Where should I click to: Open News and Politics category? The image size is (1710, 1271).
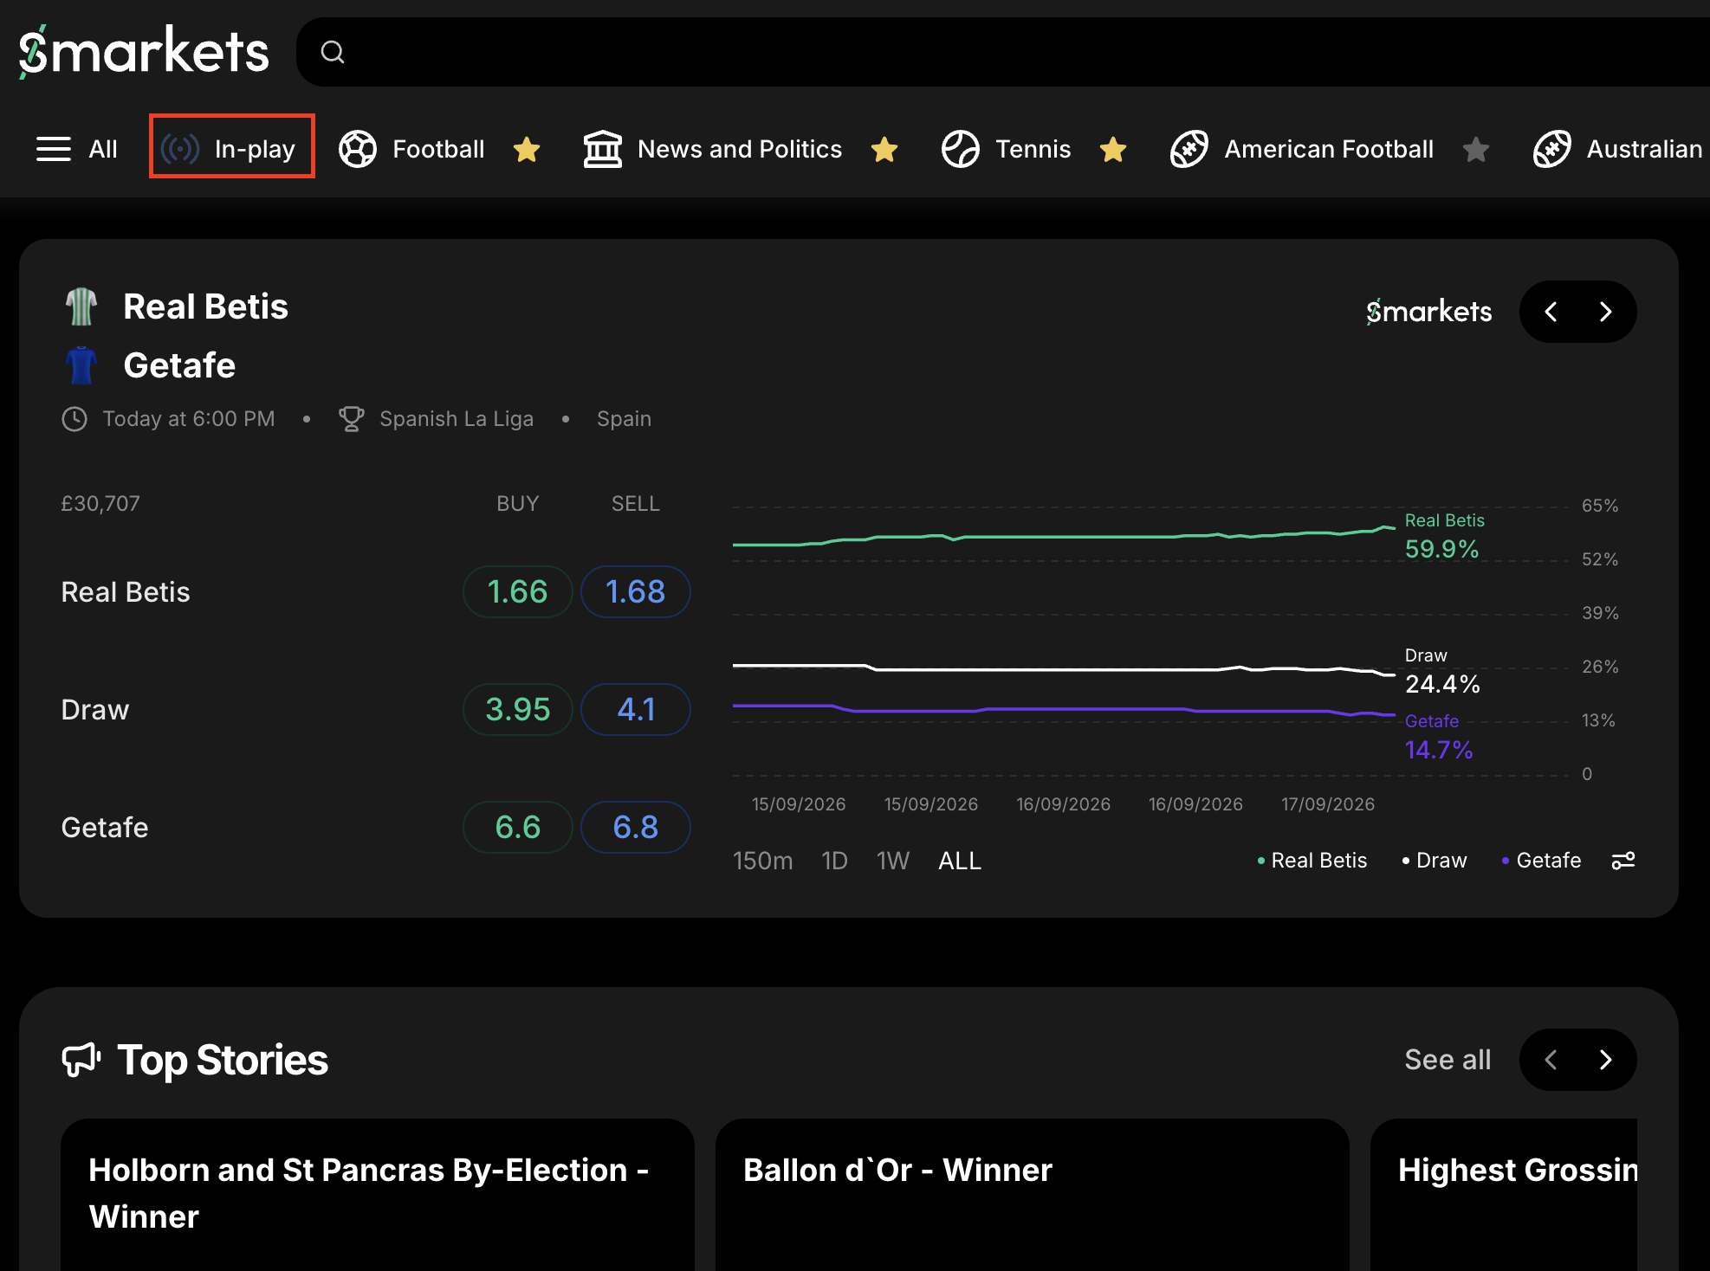[740, 149]
